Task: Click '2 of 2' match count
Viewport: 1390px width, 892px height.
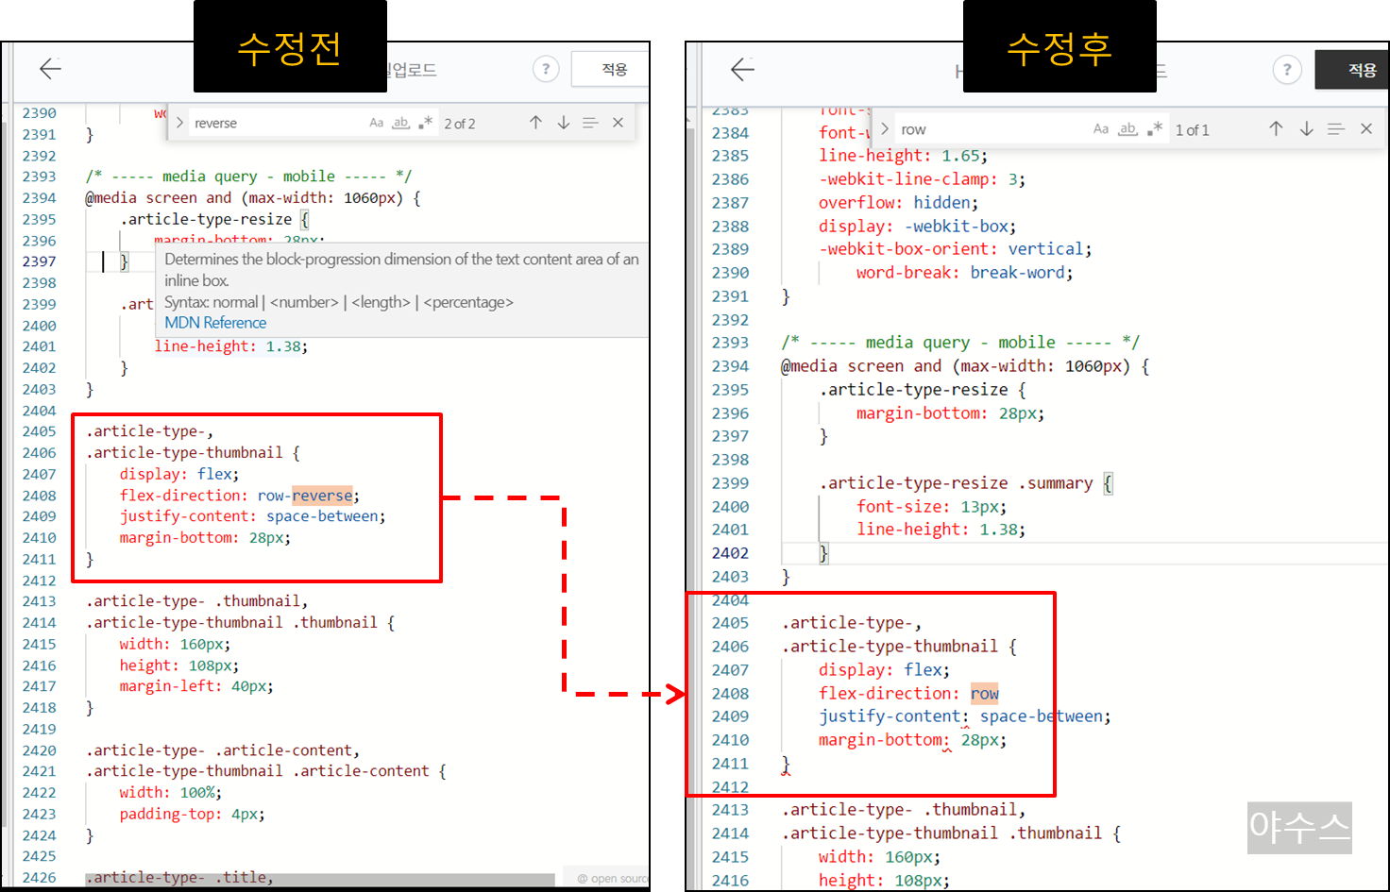Action: (460, 124)
